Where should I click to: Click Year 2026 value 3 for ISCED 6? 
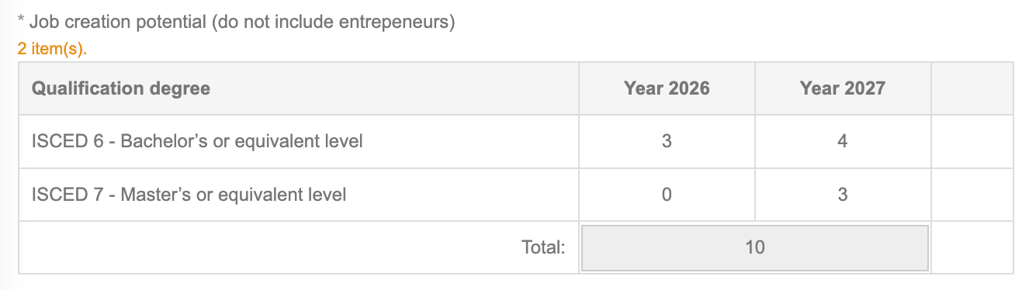(667, 142)
